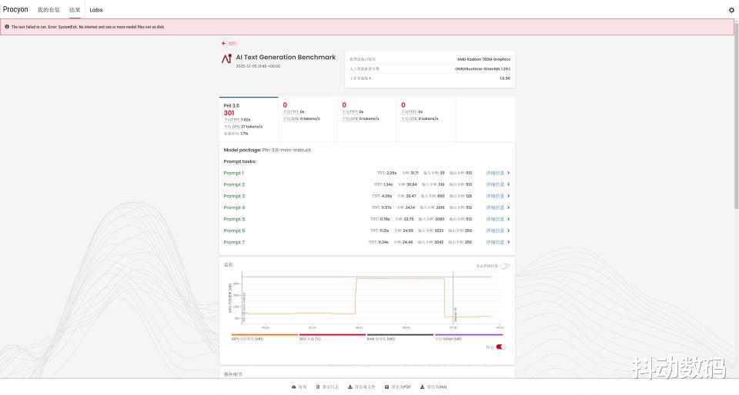Click the Phi-3.5-mini-instruct model package text
The width and height of the screenshot is (739, 395).
point(286,150)
